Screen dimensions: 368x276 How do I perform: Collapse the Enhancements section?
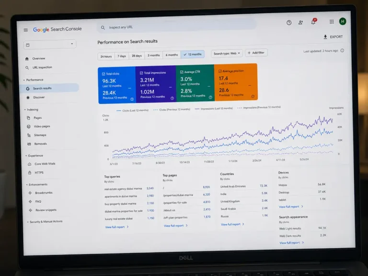point(27,184)
